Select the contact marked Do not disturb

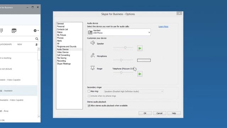coord(19,69)
